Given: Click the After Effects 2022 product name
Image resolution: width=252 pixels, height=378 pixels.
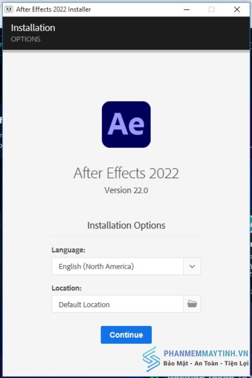Looking at the screenshot, I should [126, 173].
